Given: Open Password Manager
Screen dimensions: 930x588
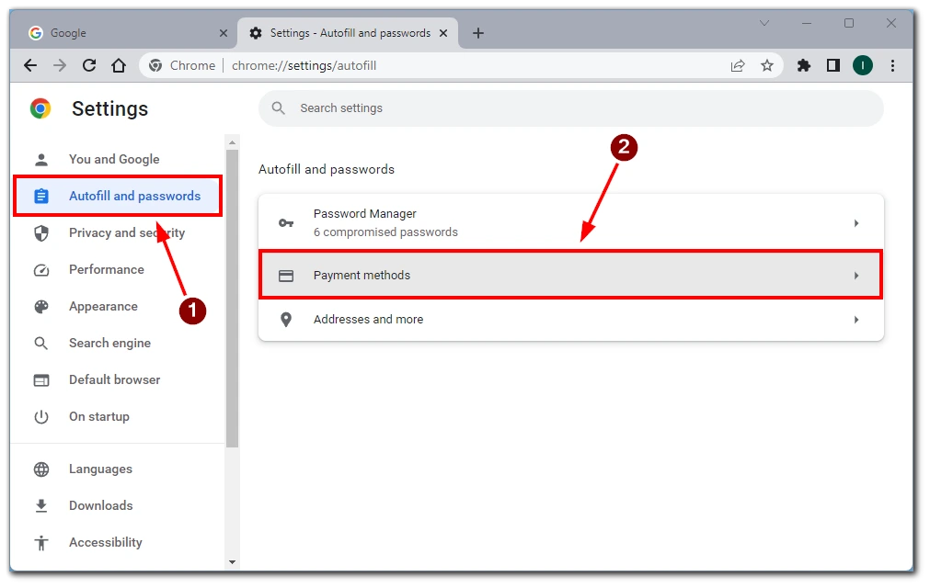Looking at the screenshot, I should click(x=571, y=222).
